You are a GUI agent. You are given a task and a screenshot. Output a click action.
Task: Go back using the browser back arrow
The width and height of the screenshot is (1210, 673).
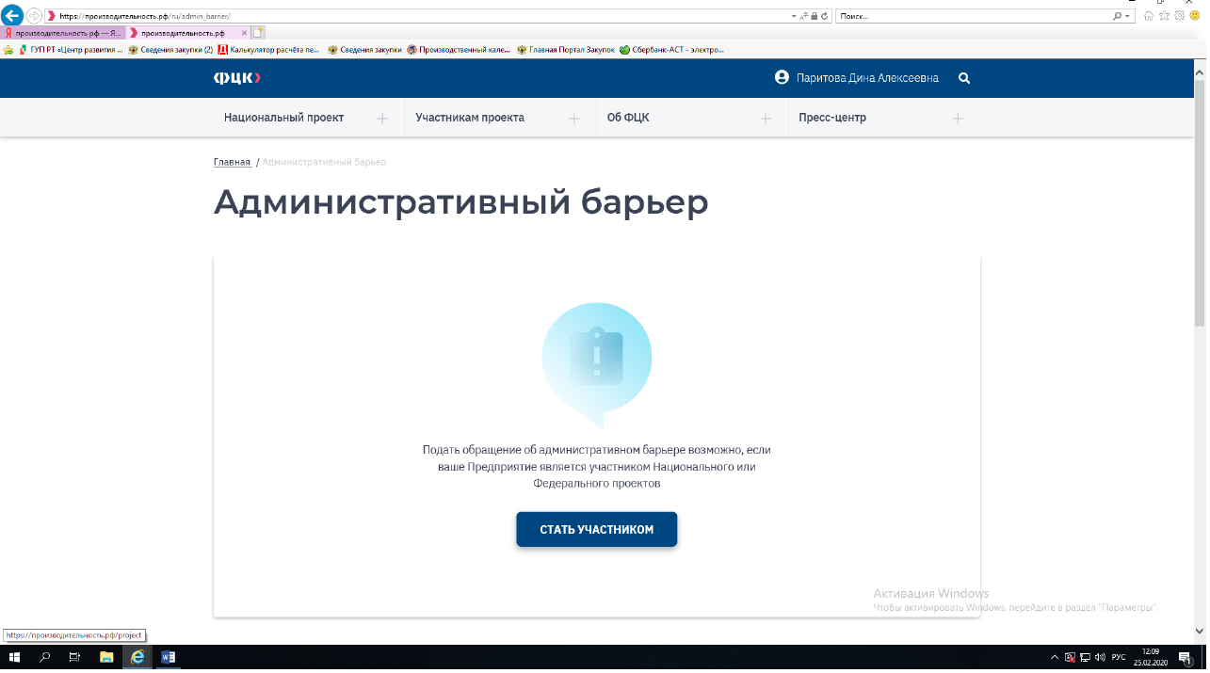[x=13, y=16]
